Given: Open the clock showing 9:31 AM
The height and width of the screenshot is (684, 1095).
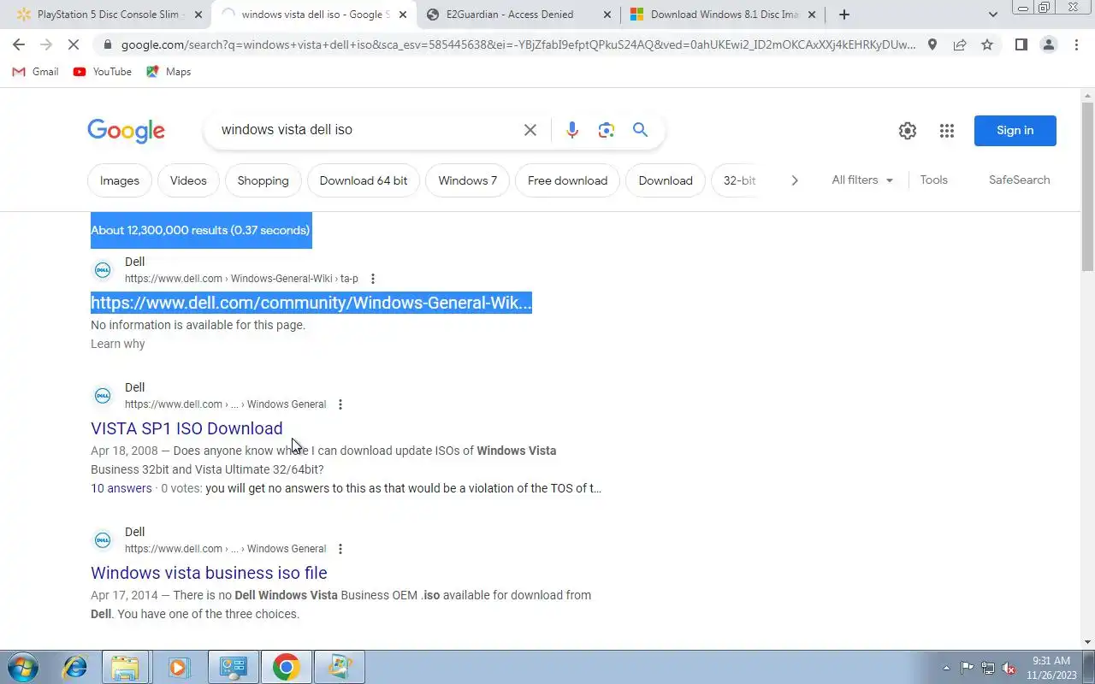Looking at the screenshot, I should tap(1051, 667).
